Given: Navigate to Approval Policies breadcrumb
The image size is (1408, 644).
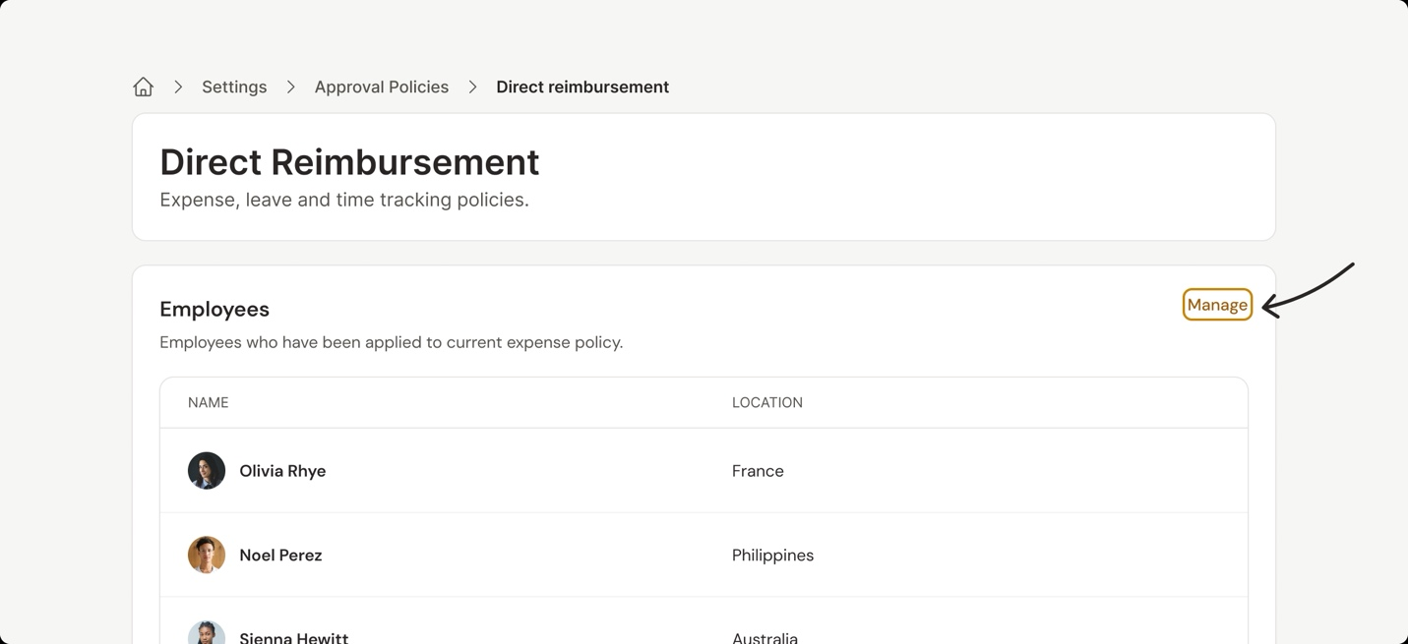Looking at the screenshot, I should coord(381,87).
